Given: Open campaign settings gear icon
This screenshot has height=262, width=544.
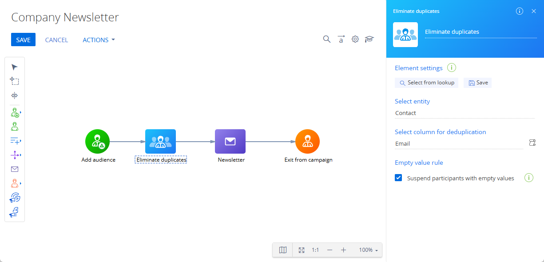Looking at the screenshot, I should click(355, 39).
